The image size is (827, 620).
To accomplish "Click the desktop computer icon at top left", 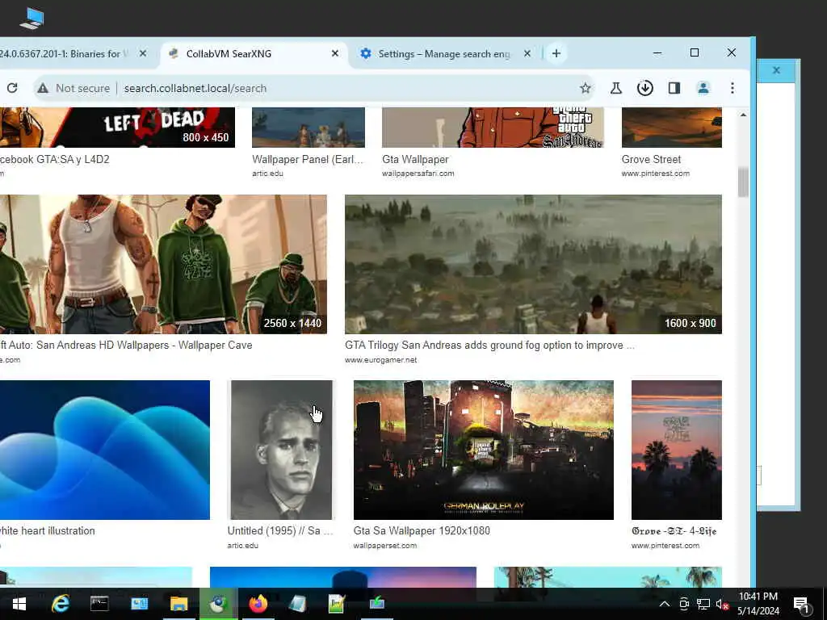I will tap(32, 18).
